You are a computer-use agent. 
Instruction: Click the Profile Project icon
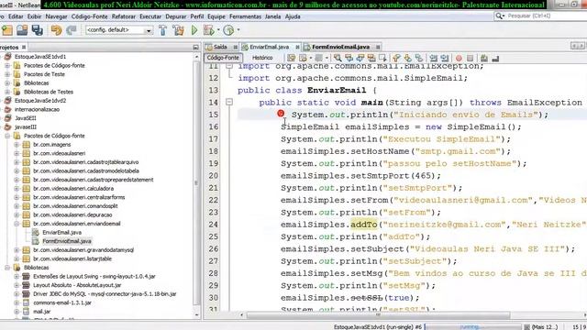click(228, 30)
